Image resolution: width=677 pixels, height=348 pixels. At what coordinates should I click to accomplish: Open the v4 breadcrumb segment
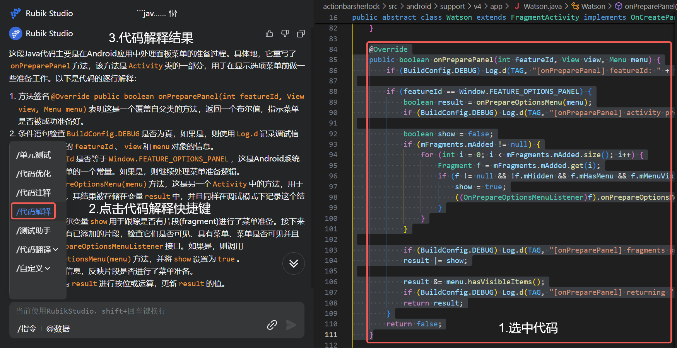(477, 6)
